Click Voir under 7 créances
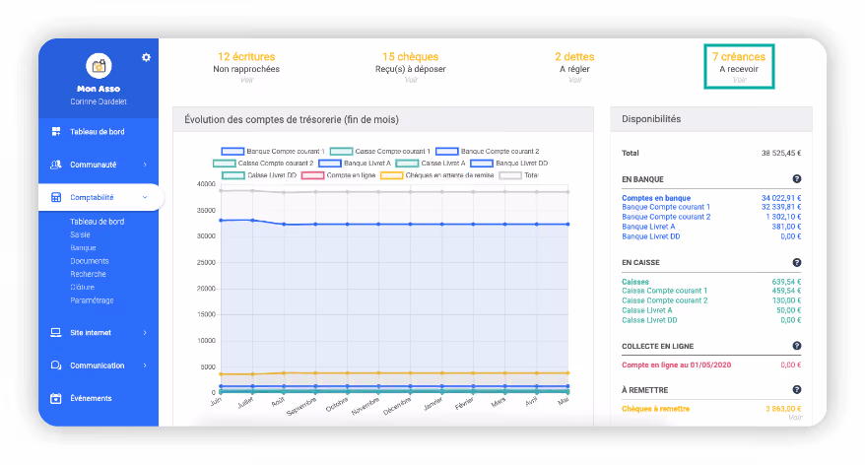 pos(739,81)
